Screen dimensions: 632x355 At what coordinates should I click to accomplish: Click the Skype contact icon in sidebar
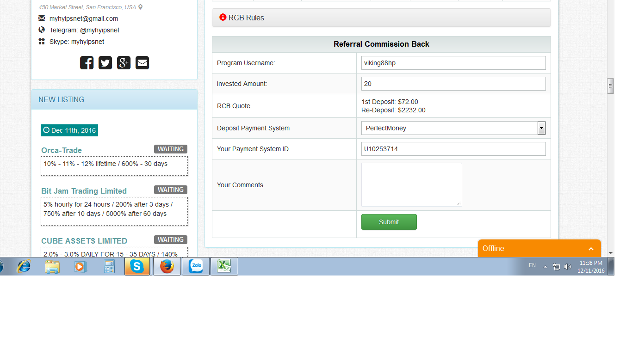pyautogui.click(x=42, y=42)
